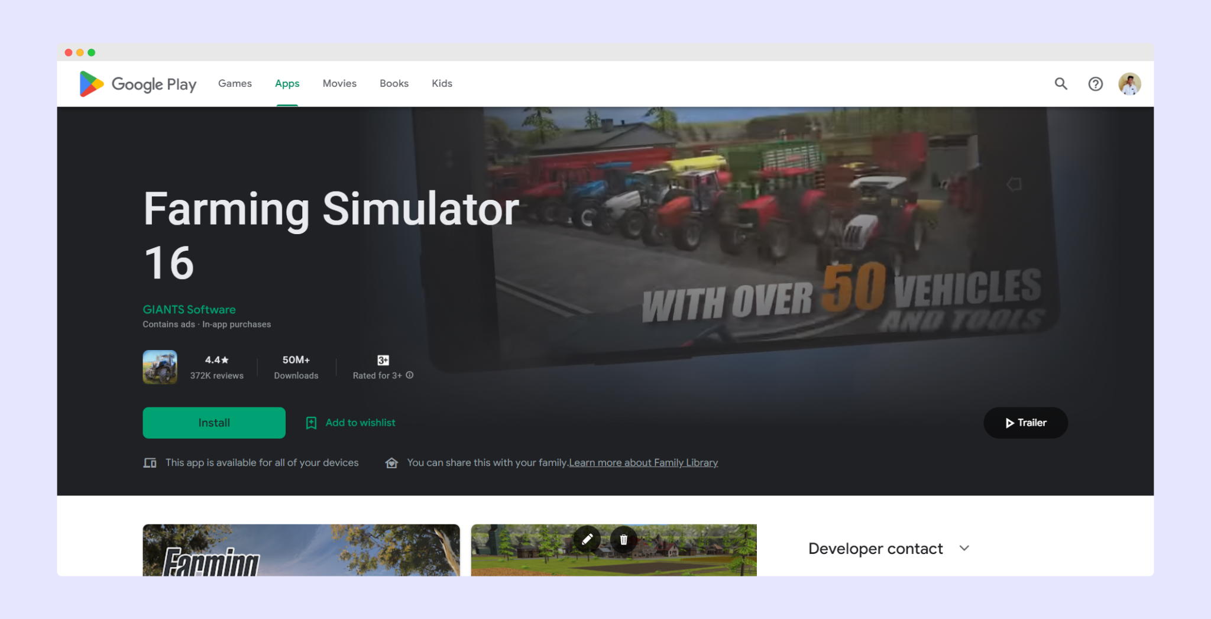Expand the Developer contact section
Screen dimensions: 1211x619
click(964, 549)
